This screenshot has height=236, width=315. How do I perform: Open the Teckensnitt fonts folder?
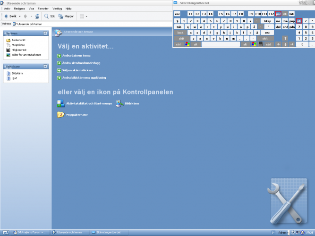(17, 40)
